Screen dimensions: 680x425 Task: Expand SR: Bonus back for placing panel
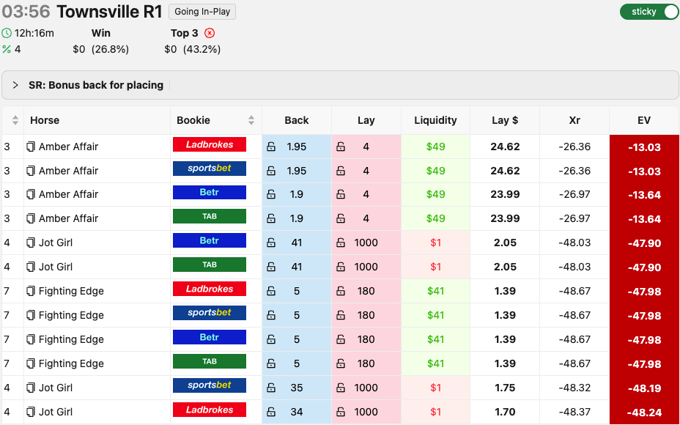click(x=15, y=85)
